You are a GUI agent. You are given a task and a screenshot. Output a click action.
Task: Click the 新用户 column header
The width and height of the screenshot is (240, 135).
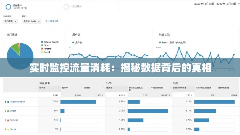[x=65, y=88]
